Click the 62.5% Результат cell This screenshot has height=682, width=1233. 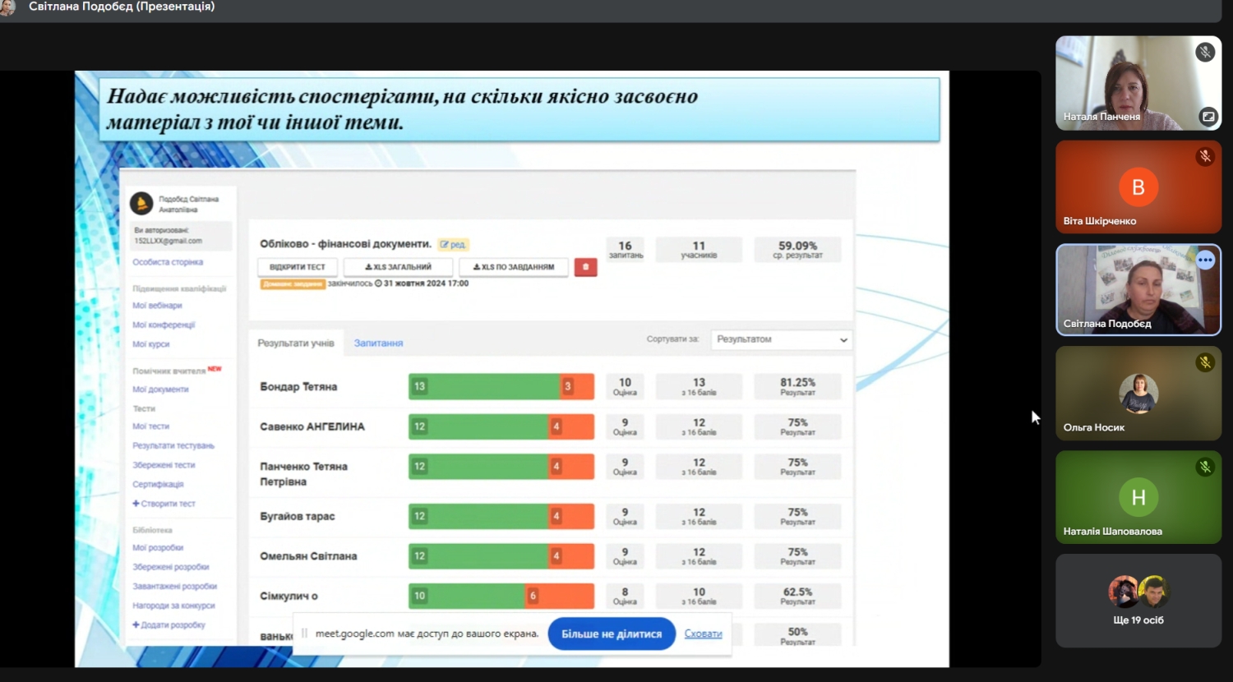797,596
